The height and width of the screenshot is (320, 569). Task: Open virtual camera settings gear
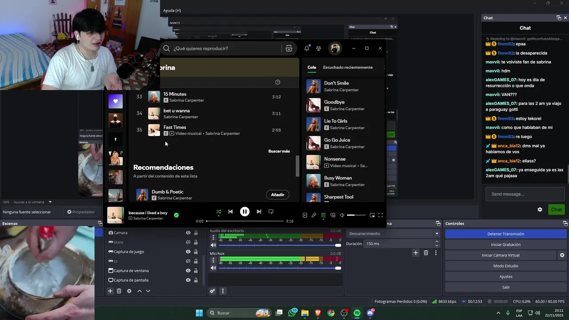point(562,255)
